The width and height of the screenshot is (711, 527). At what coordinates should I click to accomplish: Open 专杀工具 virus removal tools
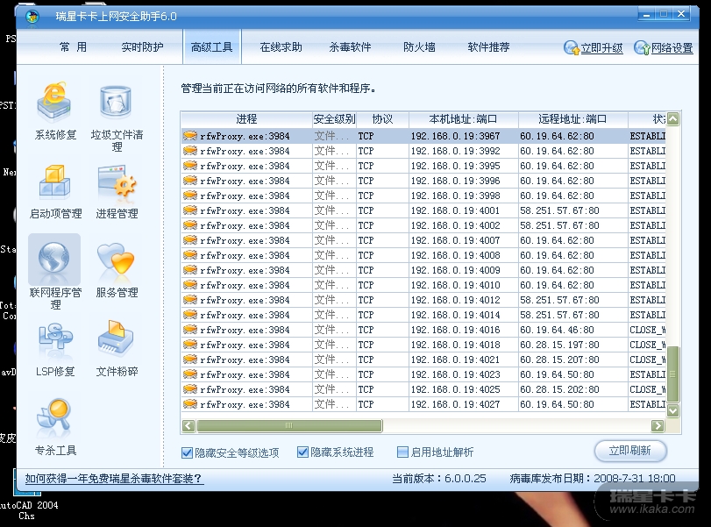(55, 427)
